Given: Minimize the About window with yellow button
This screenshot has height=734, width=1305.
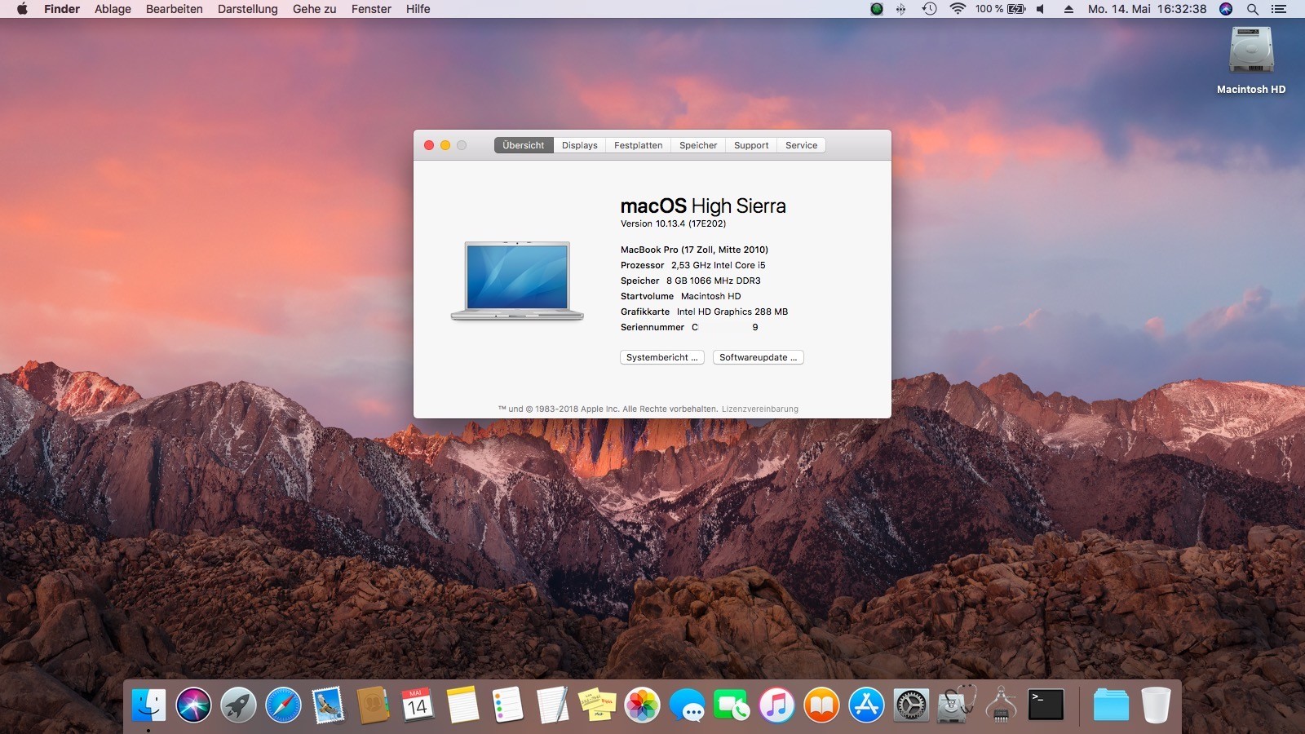Looking at the screenshot, I should point(445,145).
